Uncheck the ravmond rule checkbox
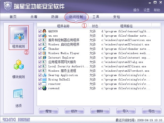The height and width of the screenshot is (123, 164). (40, 88)
